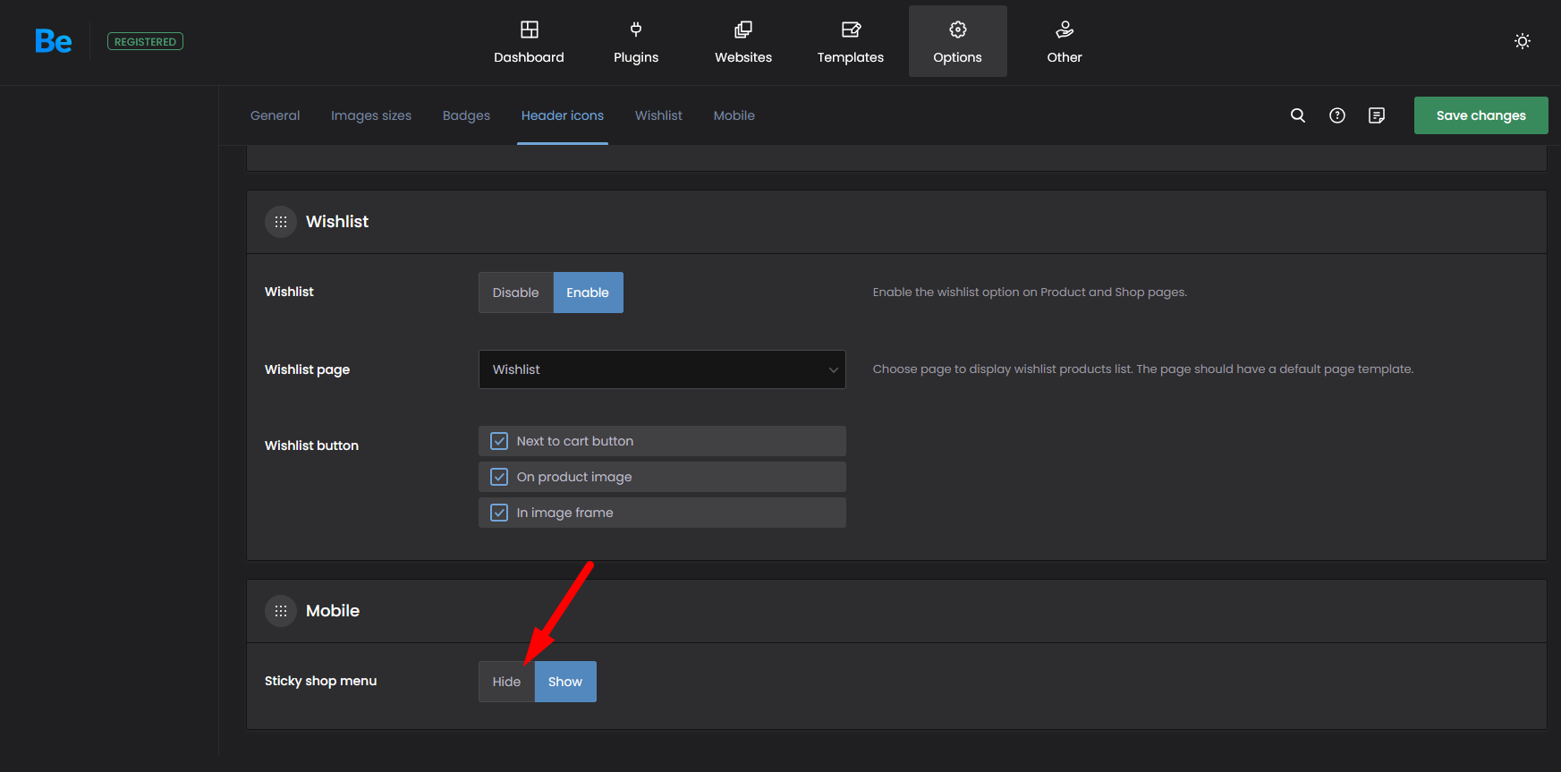Viewport: 1561px width, 772px height.
Task: Open the Templates section
Action: 850,42
